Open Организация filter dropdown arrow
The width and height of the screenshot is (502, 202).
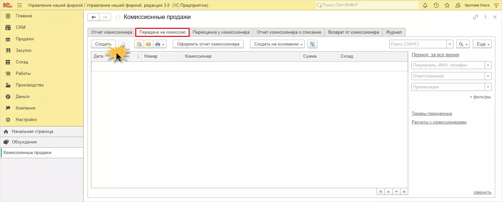pos(489,87)
